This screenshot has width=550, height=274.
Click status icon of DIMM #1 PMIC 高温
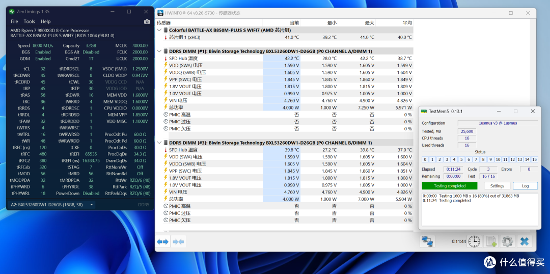(166, 115)
